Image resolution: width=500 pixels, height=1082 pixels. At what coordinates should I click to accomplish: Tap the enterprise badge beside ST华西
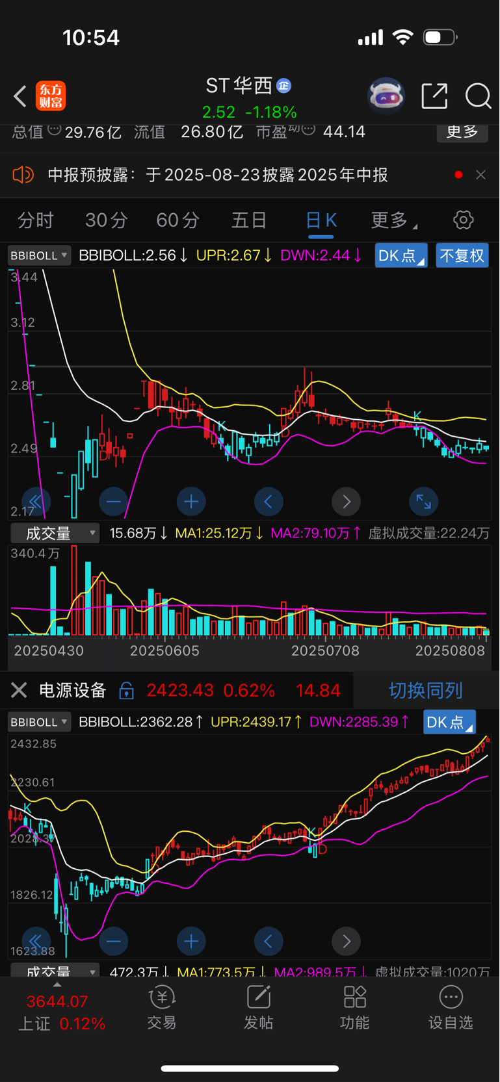[283, 86]
